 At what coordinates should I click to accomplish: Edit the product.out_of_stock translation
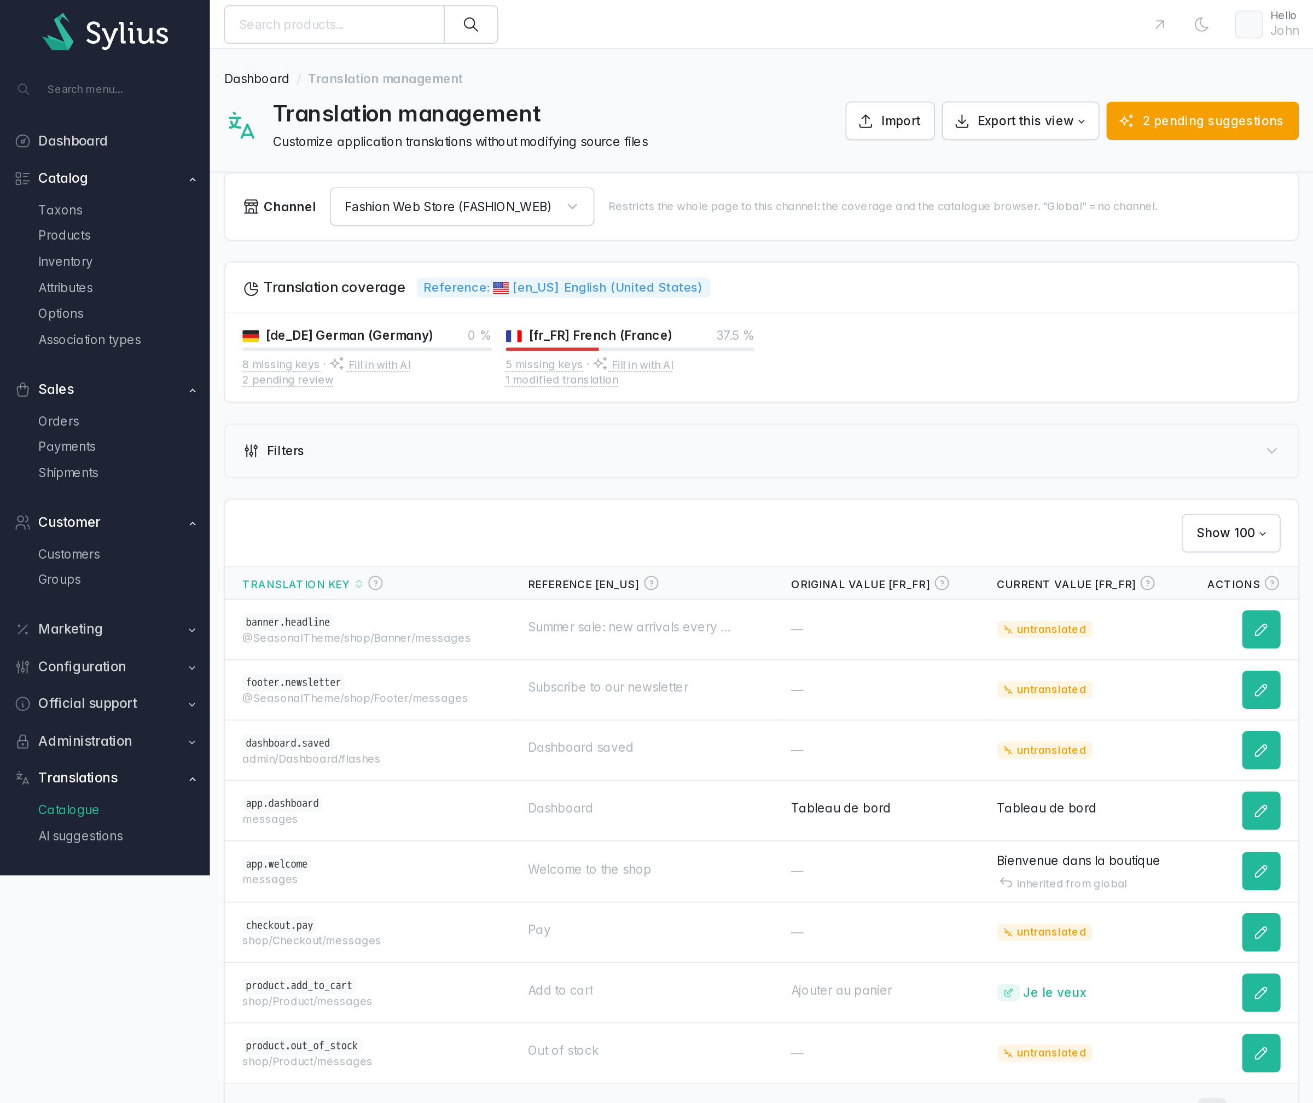(1260, 1053)
